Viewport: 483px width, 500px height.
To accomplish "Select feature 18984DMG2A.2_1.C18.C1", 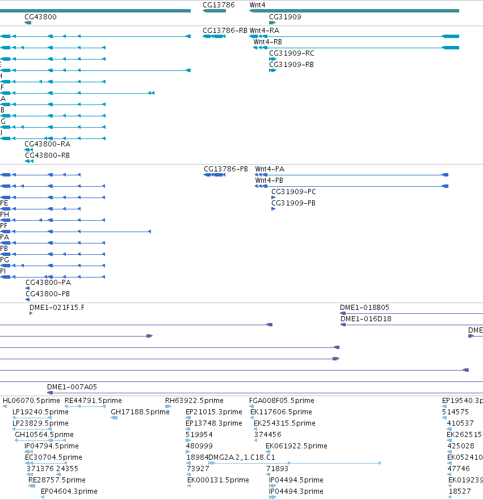I will [x=231, y=457].
